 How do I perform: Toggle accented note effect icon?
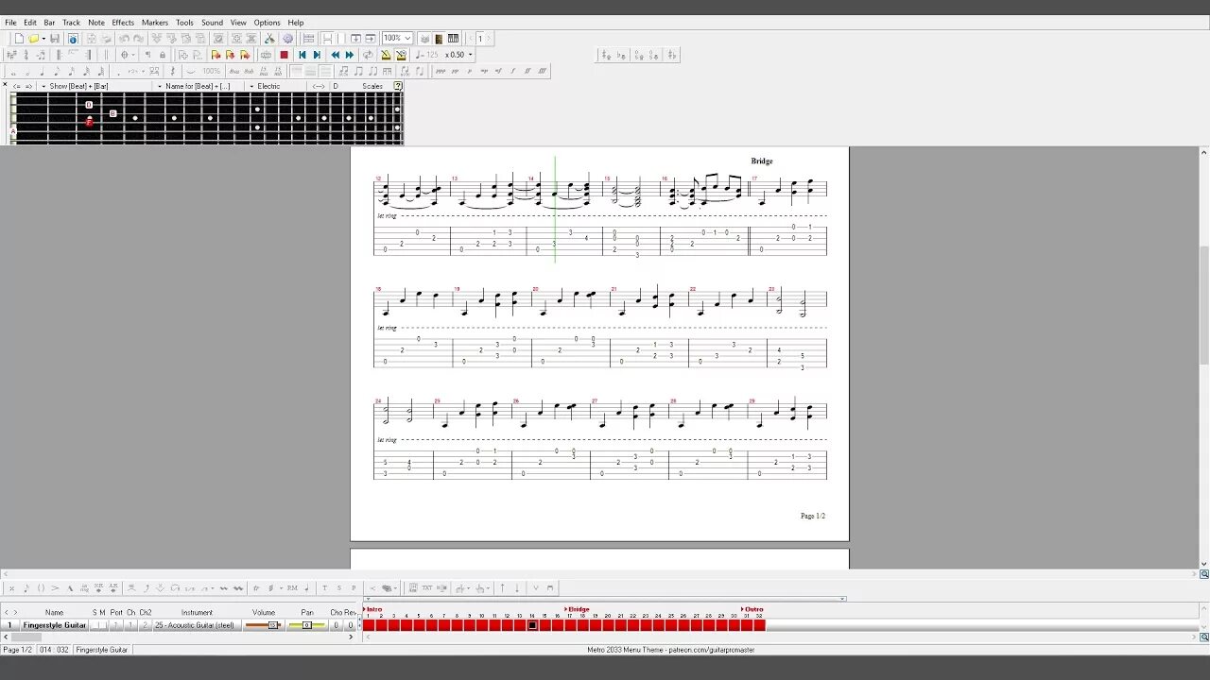55,587
